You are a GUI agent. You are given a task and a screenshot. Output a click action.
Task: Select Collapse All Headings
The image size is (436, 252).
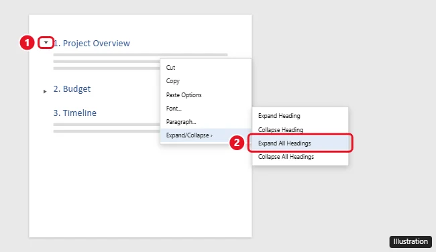(300, 157)
